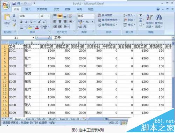Open the font size dropdown 11
Screen dimensions: 175x133
(48, 16)
